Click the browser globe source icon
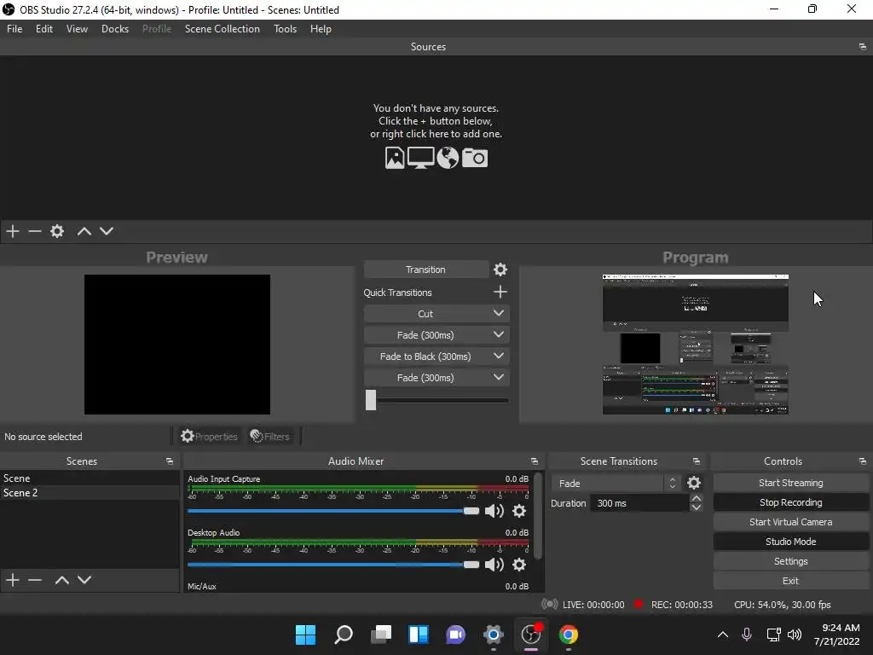 click(x=448, y=158)
